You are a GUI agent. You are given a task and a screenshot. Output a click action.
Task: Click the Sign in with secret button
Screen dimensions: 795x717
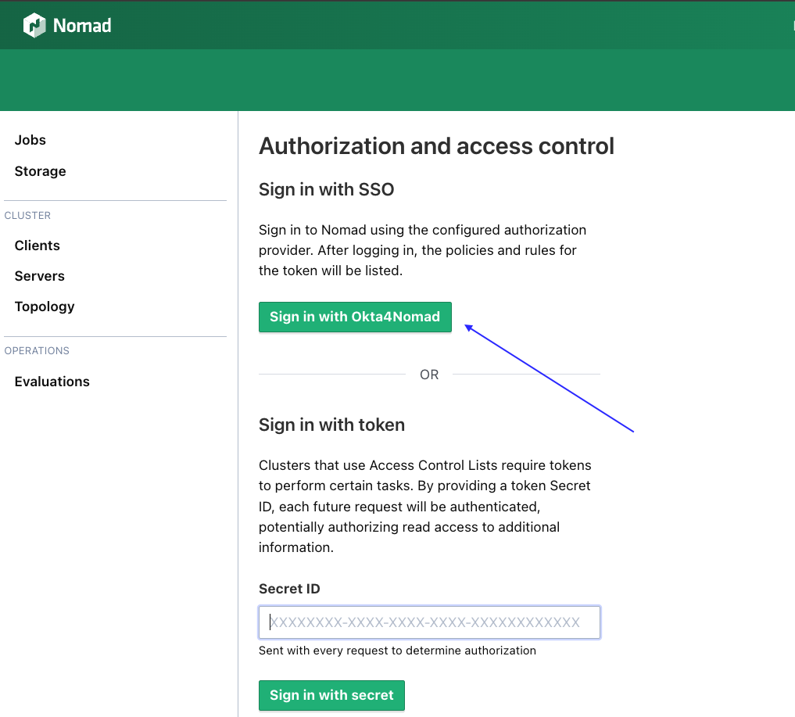point(331,695)
